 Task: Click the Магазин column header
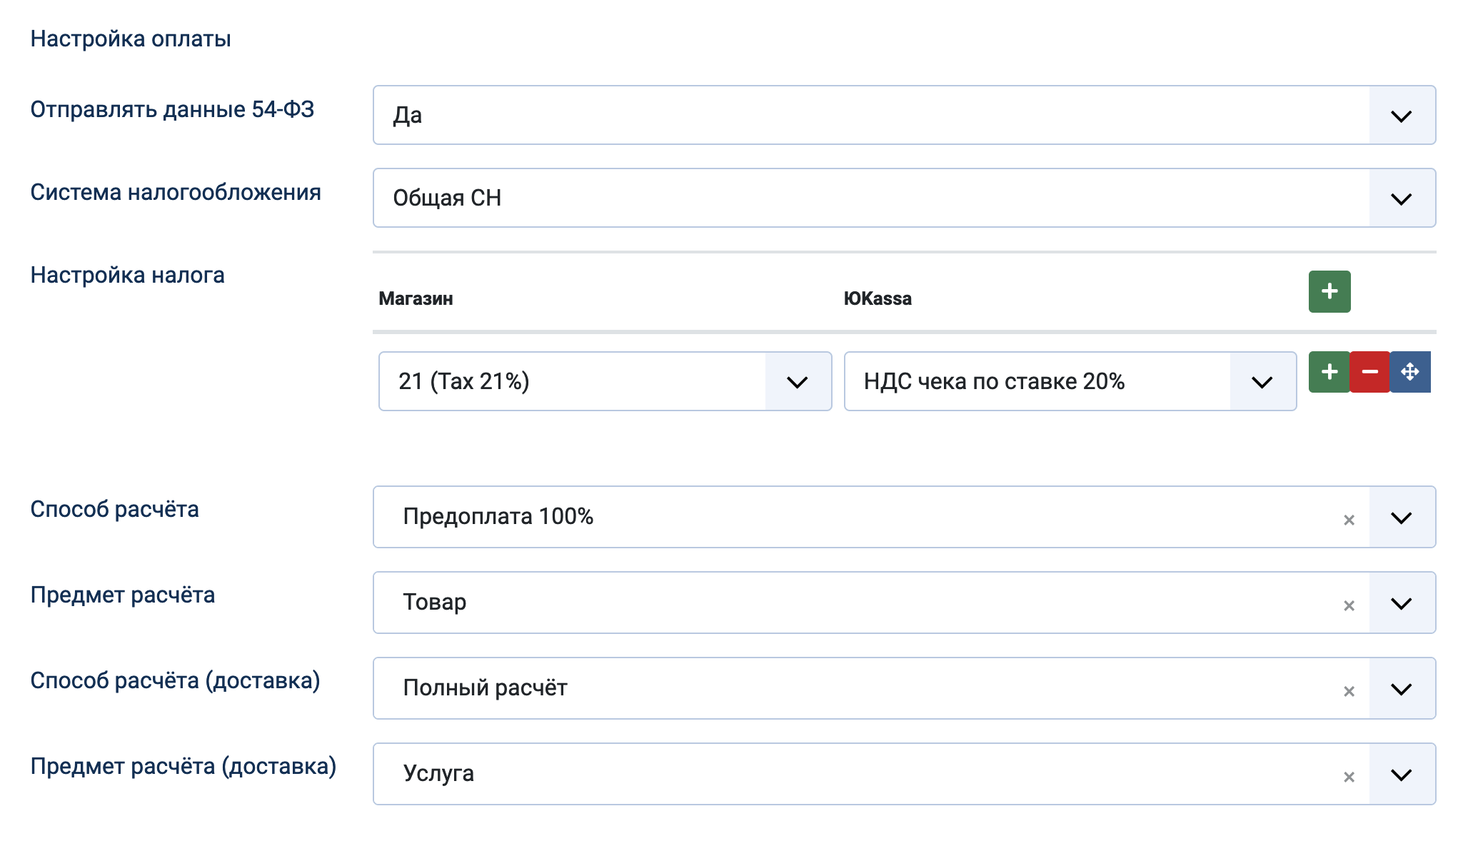pyautogui.click(x=416, y=299)
